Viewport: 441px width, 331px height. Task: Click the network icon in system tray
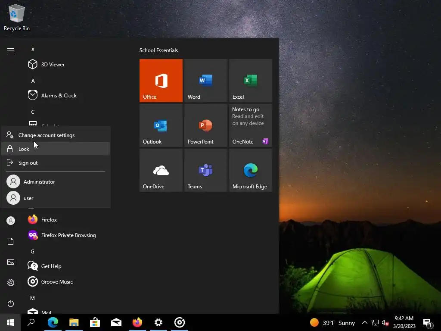click(375, 322)
